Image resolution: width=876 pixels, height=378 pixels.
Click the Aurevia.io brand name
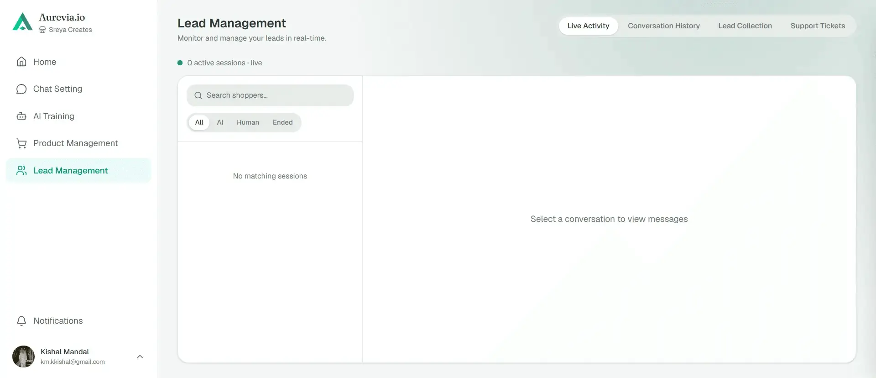pos(62,17)
